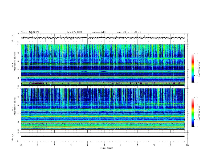
Task: Click the '-7' label on lower colorbar
Action: [197, 127]
